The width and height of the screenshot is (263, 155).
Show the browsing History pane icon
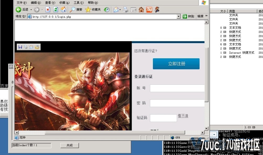click(107, 9)
